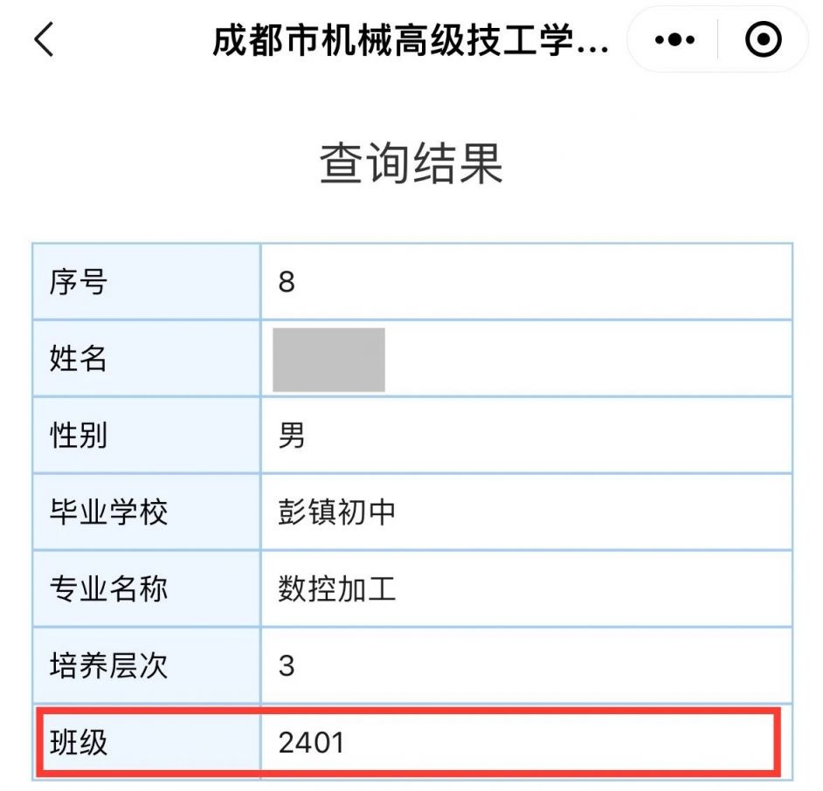The height and width of the screenshot is (791, 823).
Task: Open the three-dot more menu
Action: (674, 39)
